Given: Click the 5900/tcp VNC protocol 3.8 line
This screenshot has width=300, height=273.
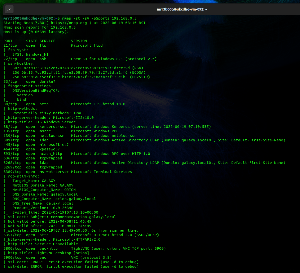Looking at the screenshot, I should click(57, 257).
